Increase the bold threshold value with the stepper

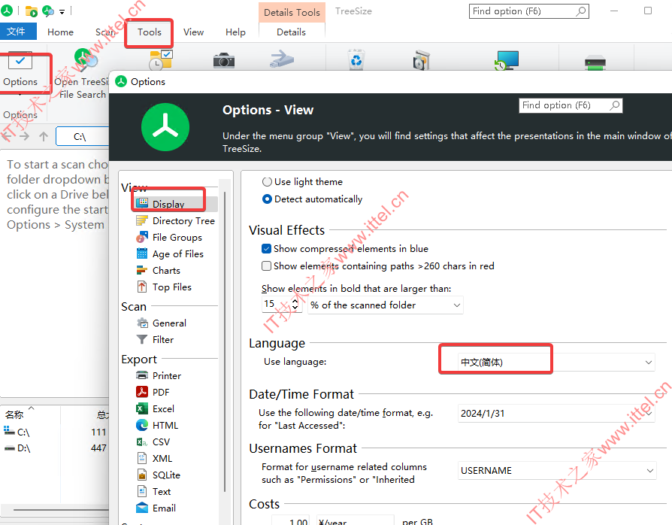coord(296,299)
